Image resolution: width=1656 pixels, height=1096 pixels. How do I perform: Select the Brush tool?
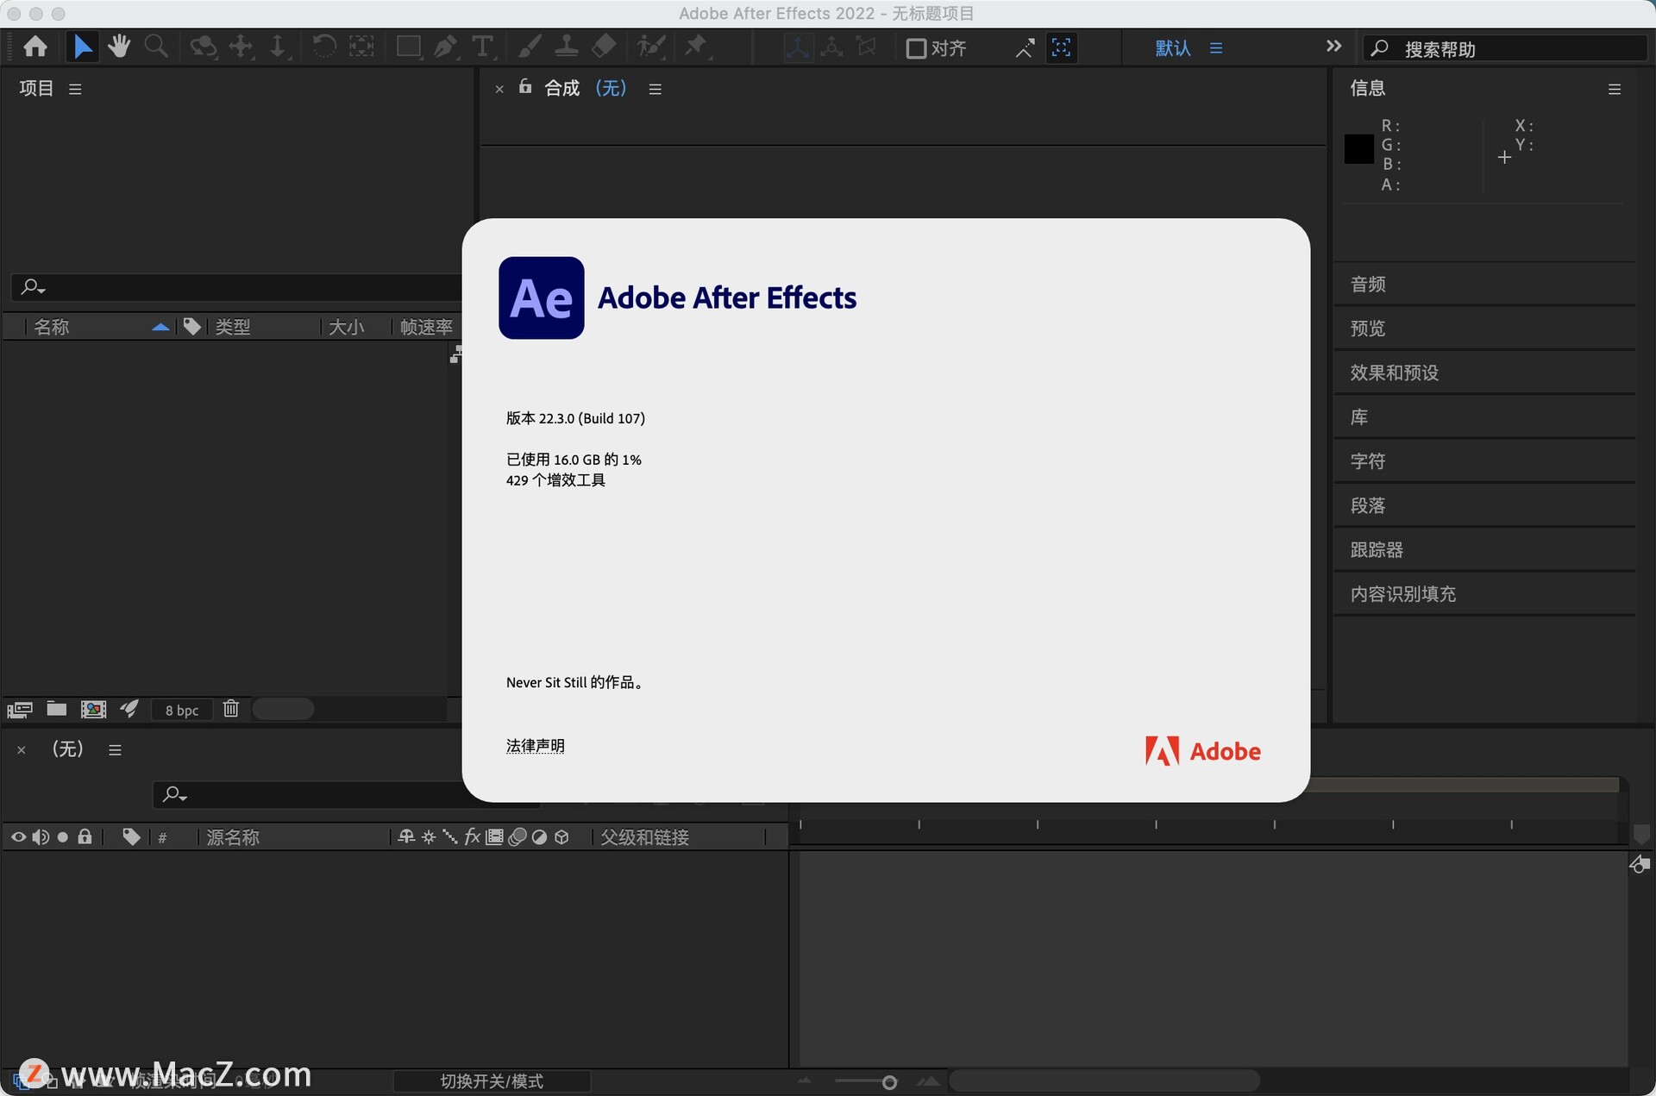(530, 47)
